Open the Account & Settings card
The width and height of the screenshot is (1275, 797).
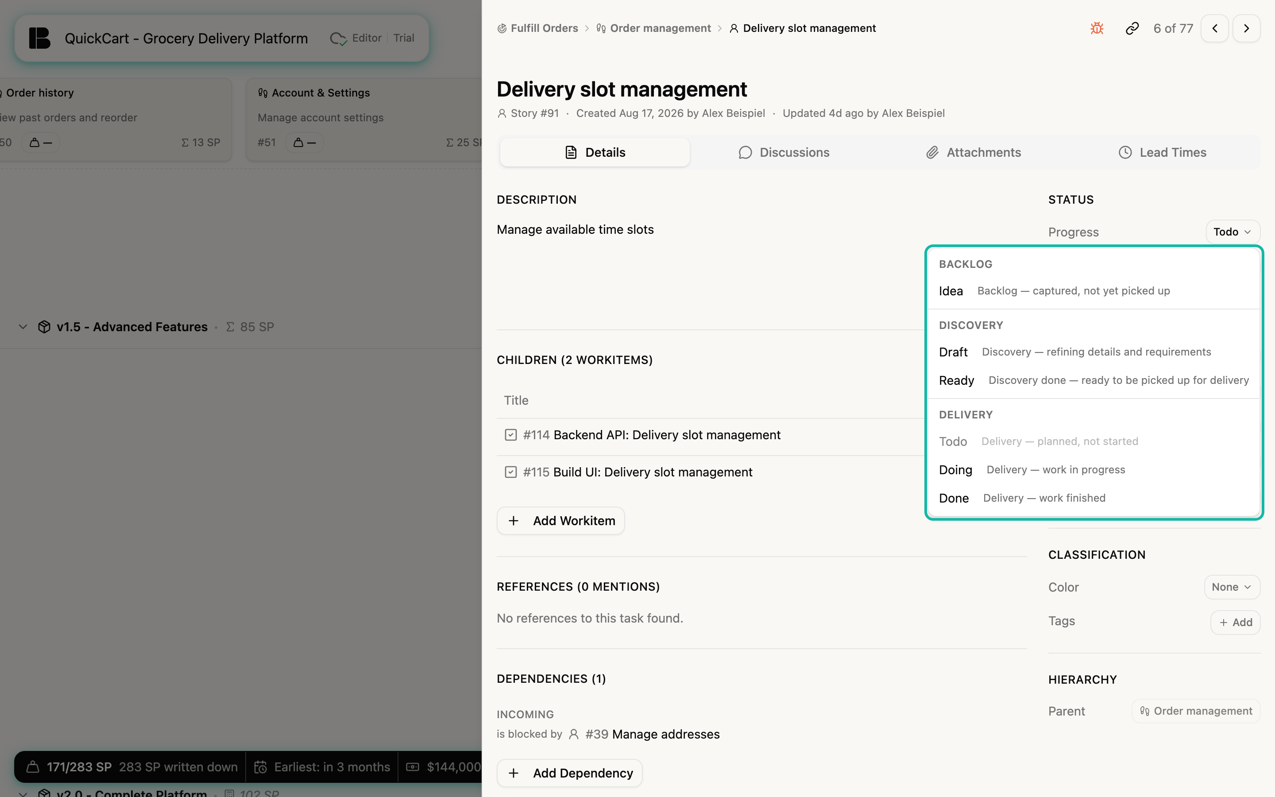click(364, 120)
